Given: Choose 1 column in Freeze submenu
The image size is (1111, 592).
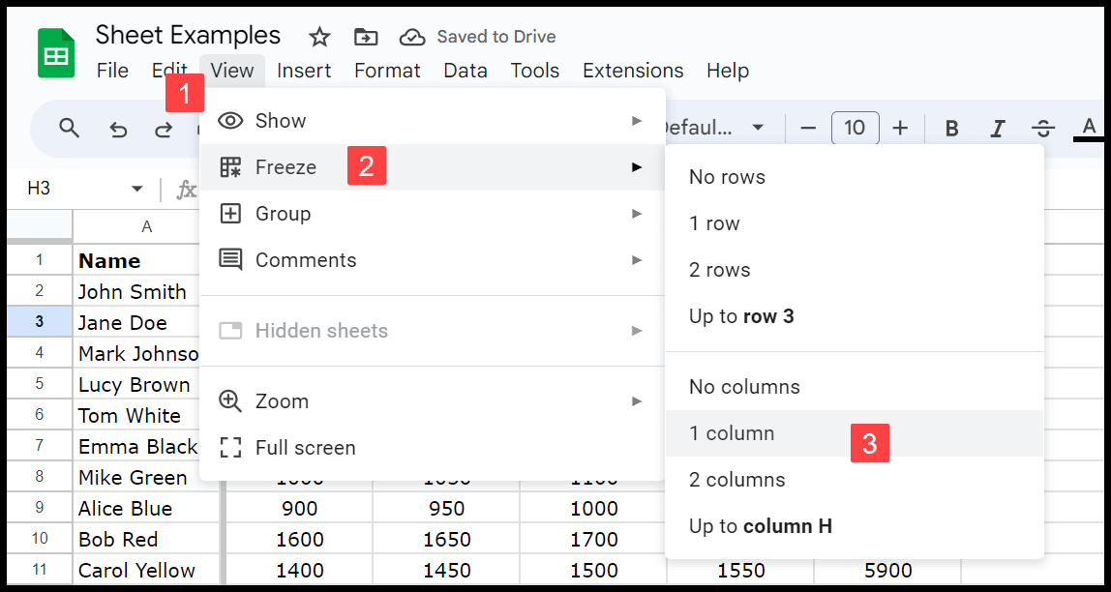Looking at the screenshot, I should point(855,433).
